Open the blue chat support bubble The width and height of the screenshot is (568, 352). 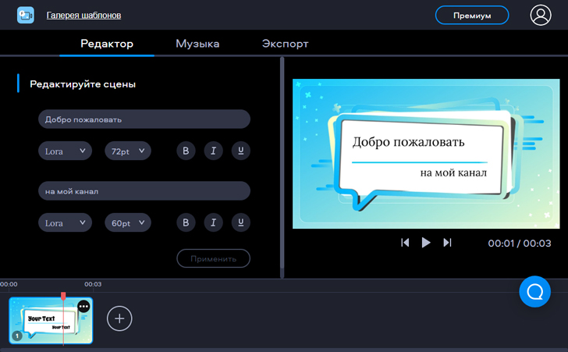coord(535,291)
